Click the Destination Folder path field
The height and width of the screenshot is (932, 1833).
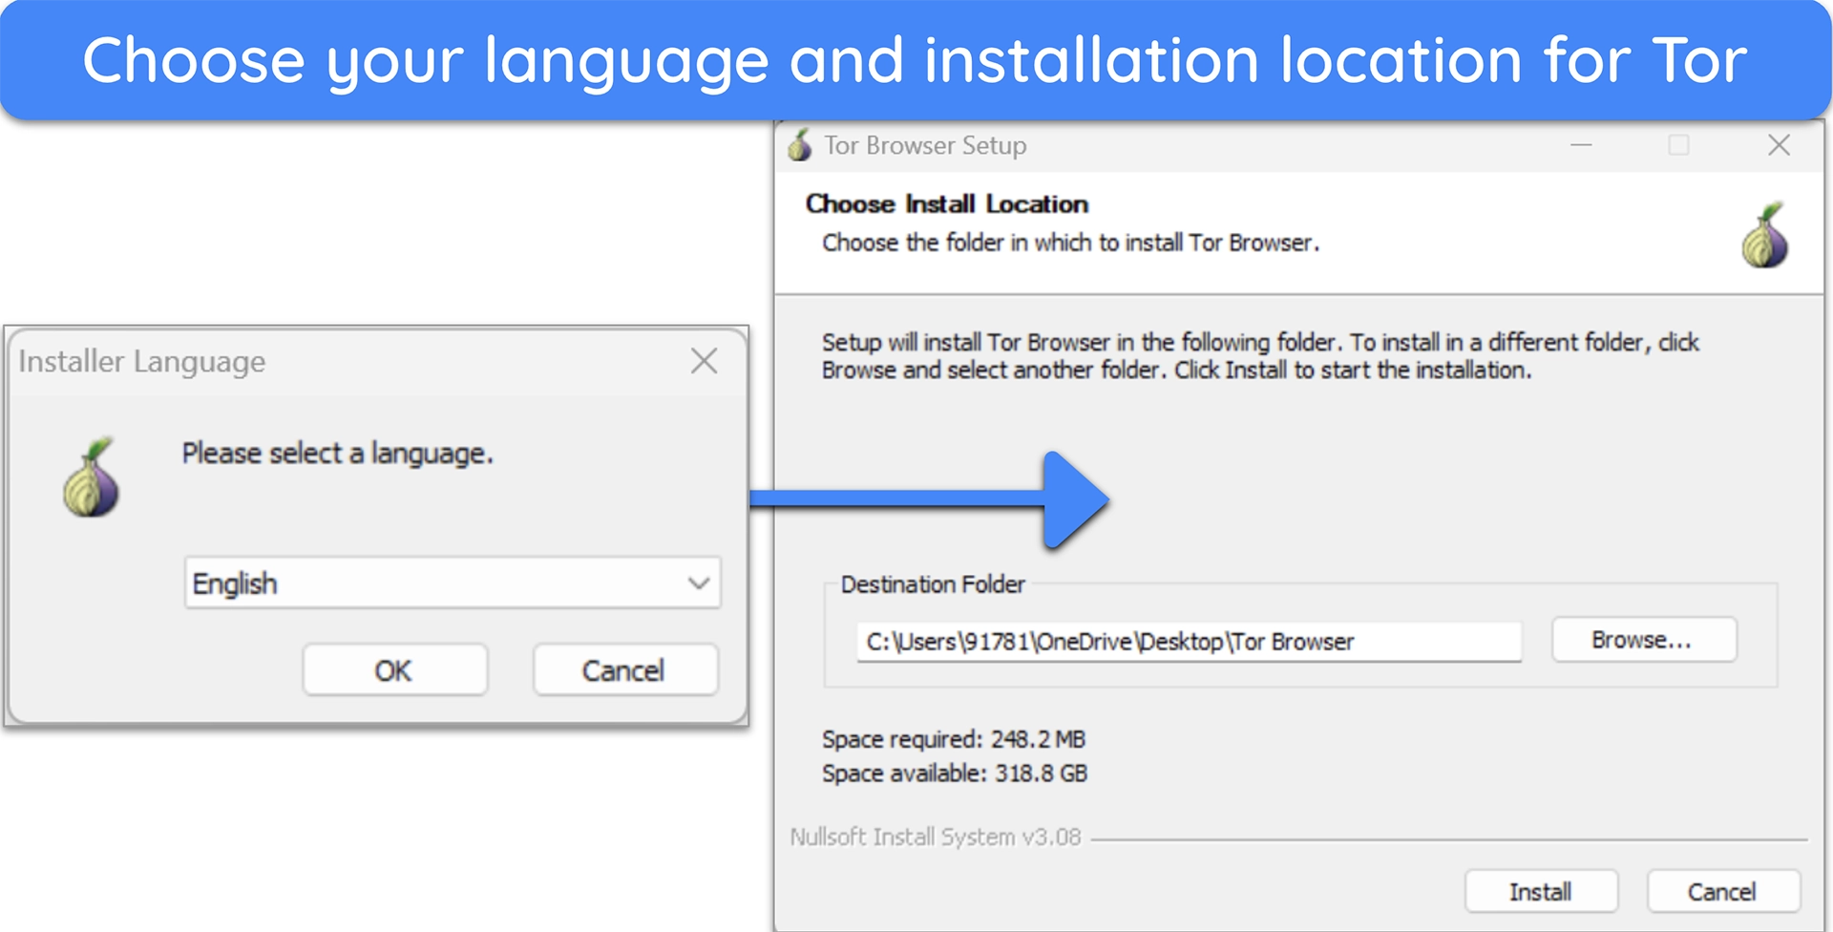[1189, 642]
